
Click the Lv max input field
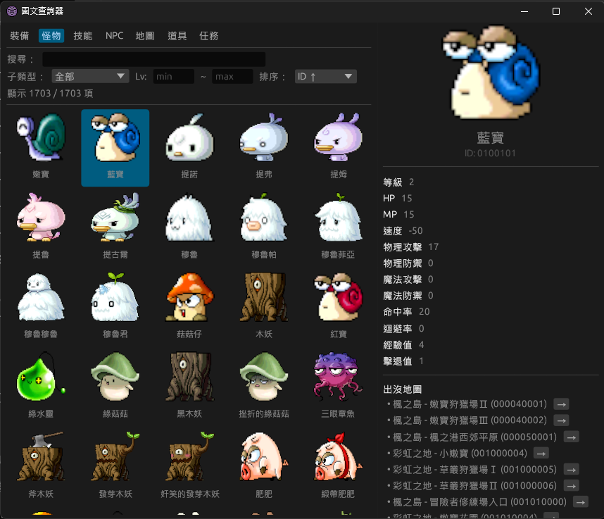(x=232, y=76)
